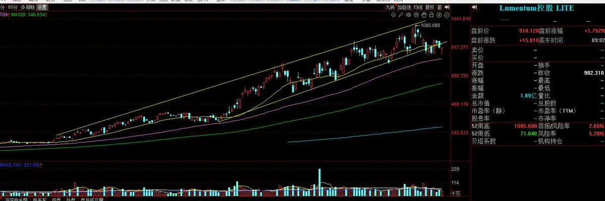
Task: Click the 机构持仓 label
Action: tap(551, 142)
